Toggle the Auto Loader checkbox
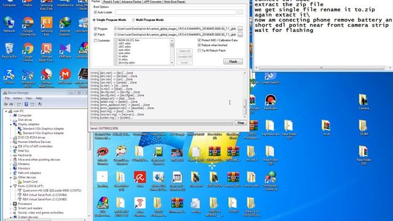The image size is (393, 221). point(95,12)
